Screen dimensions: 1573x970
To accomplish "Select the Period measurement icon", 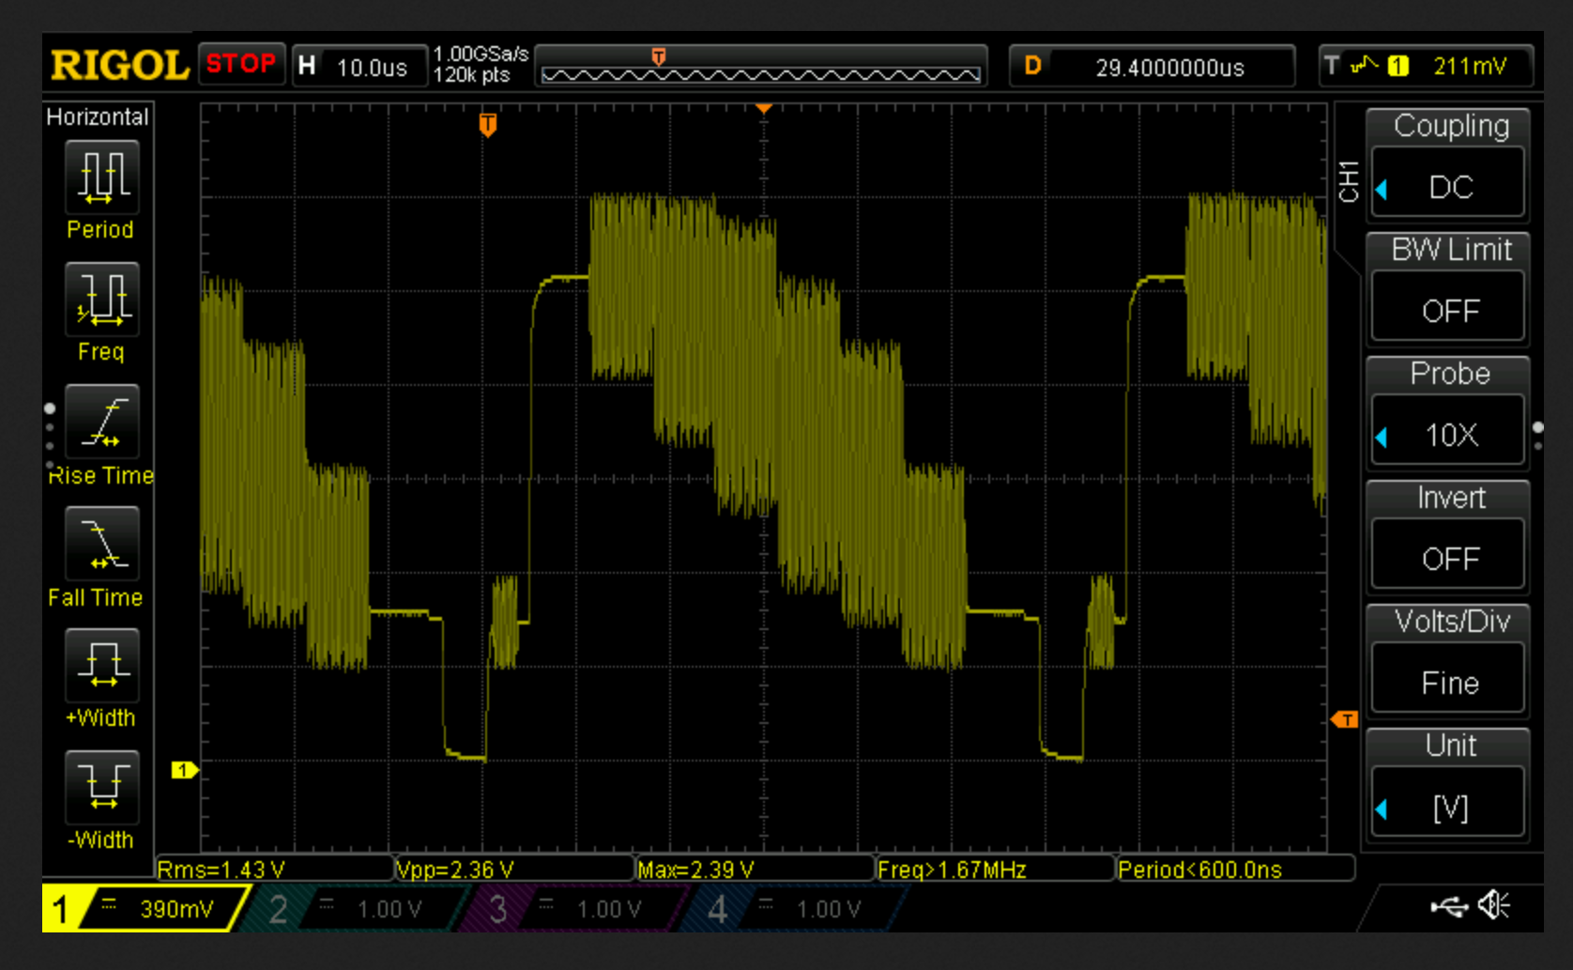I will [x=102, y=177].
